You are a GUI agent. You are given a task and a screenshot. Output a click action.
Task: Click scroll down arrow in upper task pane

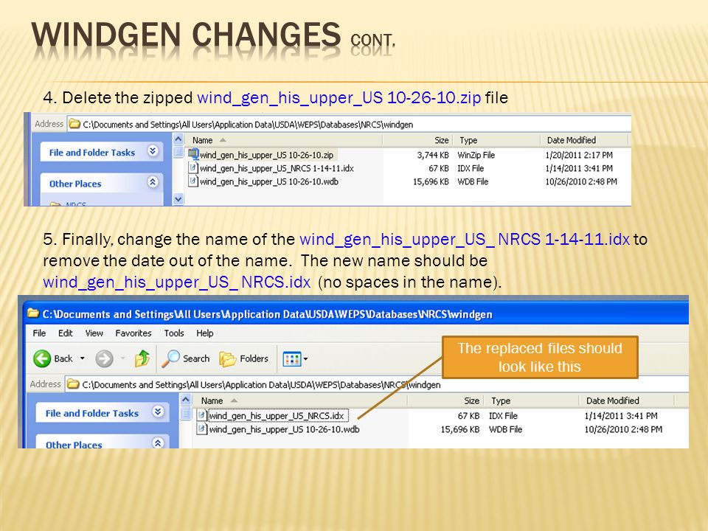pos(178,199)
